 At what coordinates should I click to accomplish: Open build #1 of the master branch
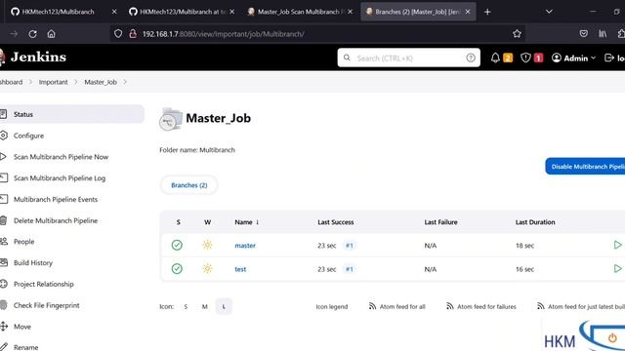(x=350, y=246)
